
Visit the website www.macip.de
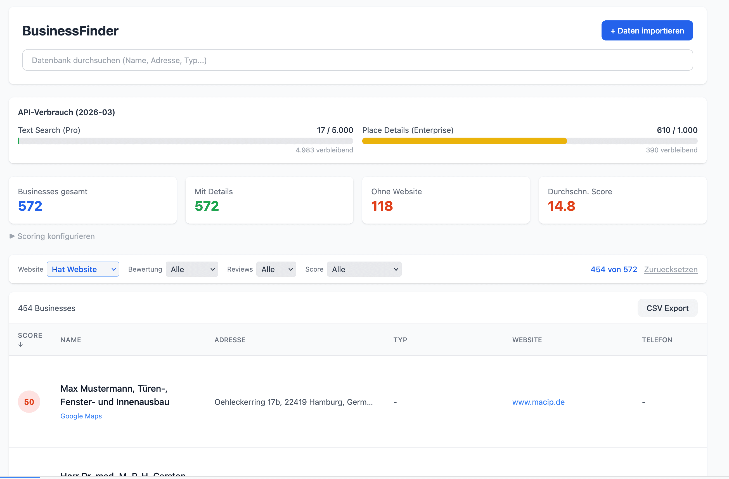538,402
